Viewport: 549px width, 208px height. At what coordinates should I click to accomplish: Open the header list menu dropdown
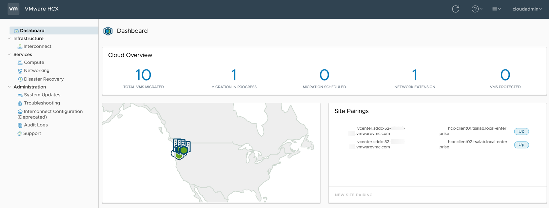[496, 9]
